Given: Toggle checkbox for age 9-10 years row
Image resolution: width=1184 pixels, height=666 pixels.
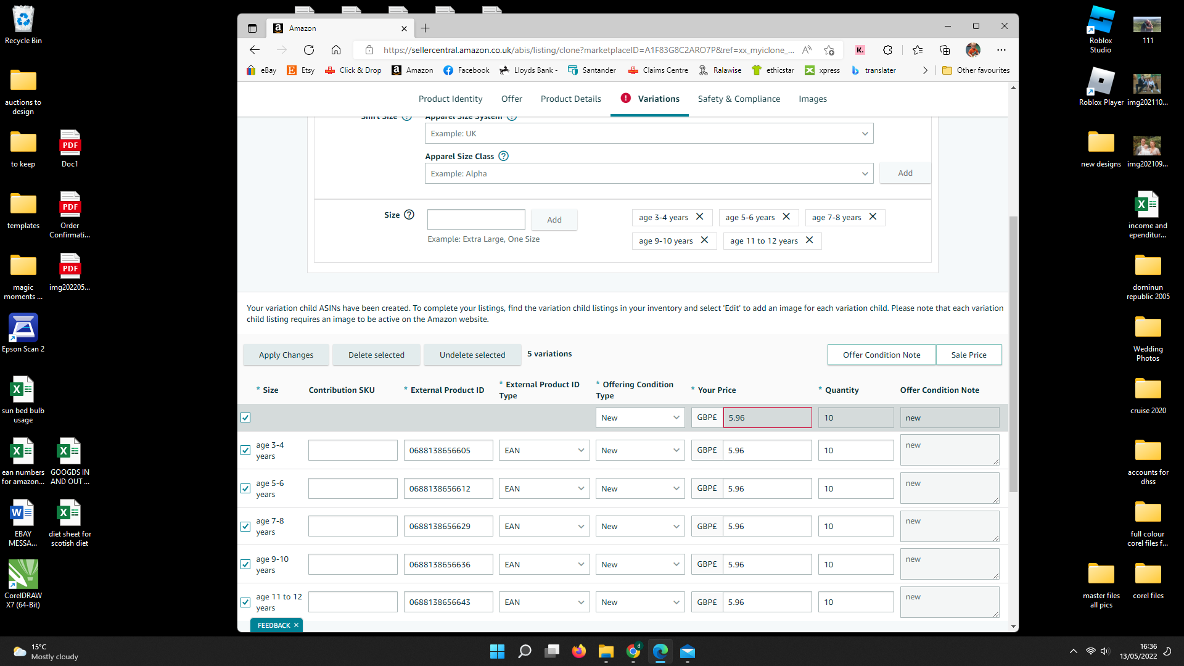Looking at the screenshot, I should coord(245,564).
